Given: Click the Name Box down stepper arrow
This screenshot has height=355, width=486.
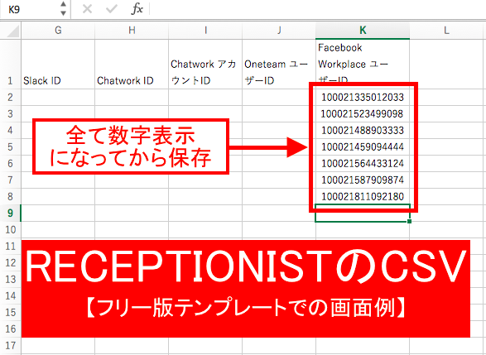Looking at the screenshot, I should pos(63,13).
